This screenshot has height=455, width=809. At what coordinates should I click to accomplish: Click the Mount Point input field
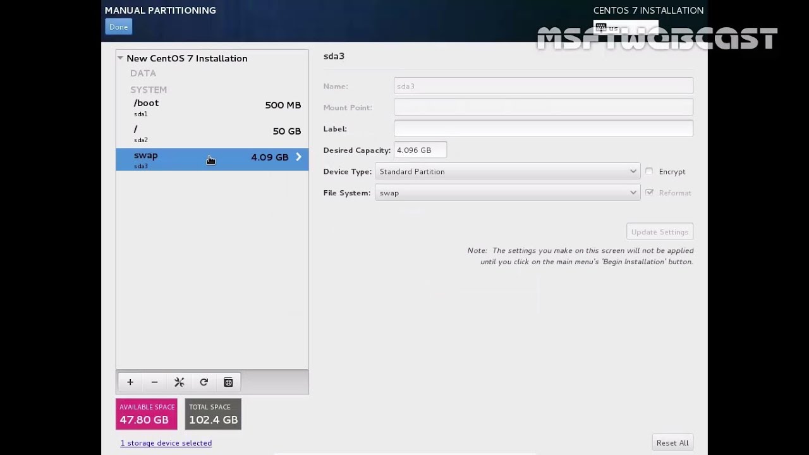coord(544,107)
